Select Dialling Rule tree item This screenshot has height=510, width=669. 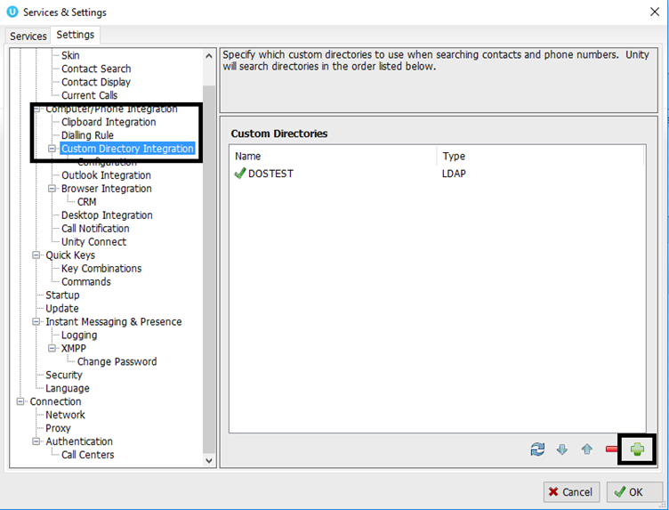coord(87,135)
